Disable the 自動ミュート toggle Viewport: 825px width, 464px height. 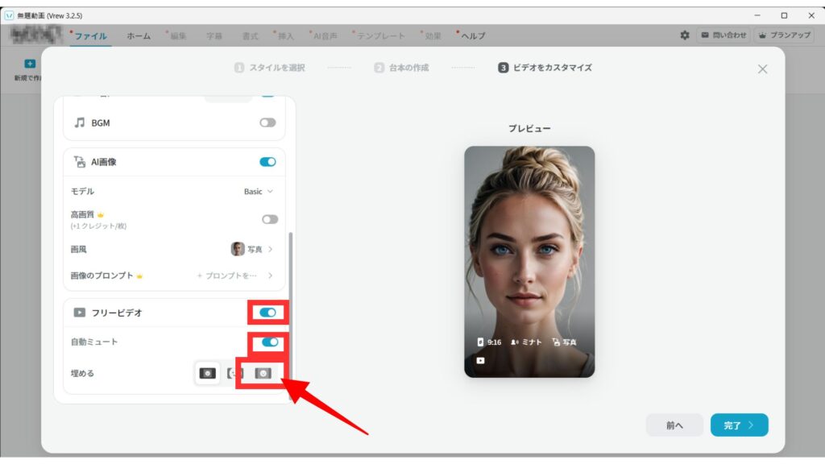(x=269, y=342)
